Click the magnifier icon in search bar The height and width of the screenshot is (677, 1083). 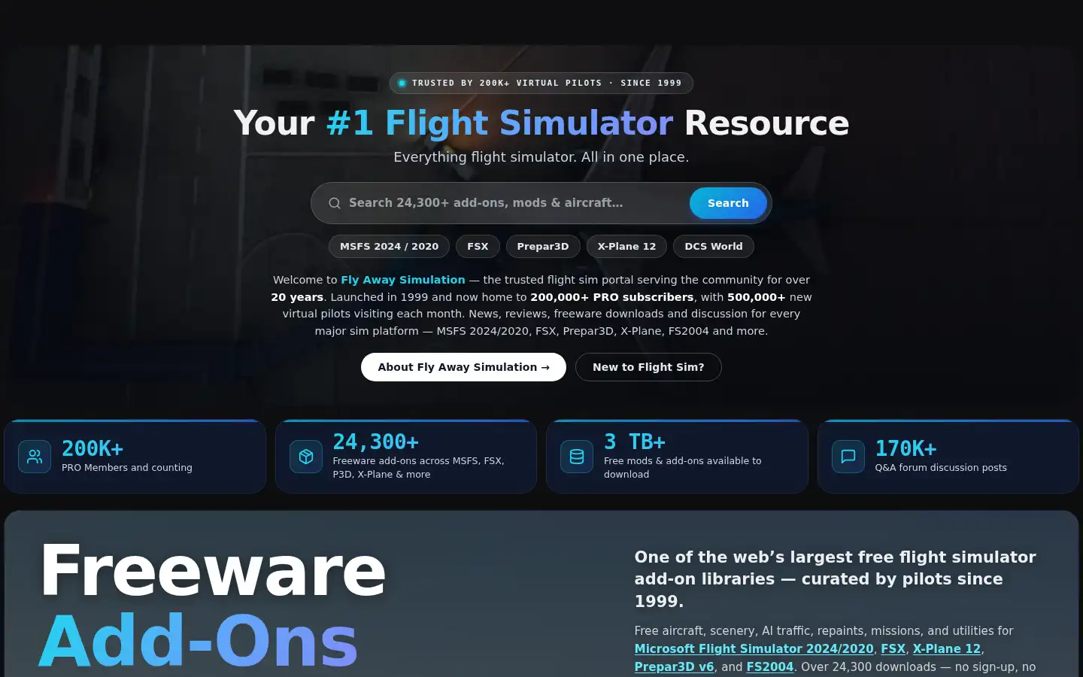click(x=335, y=203)
